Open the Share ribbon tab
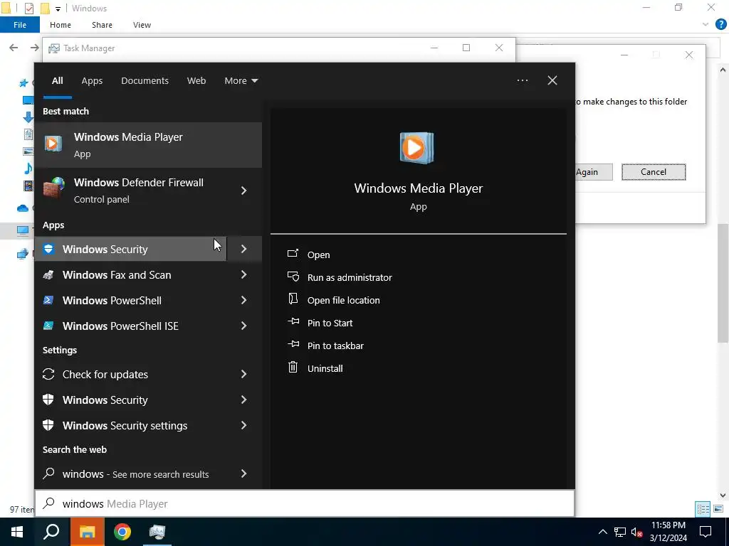 (102, 25)
